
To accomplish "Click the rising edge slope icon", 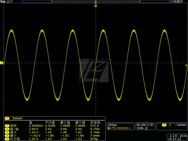I will 170,125.
